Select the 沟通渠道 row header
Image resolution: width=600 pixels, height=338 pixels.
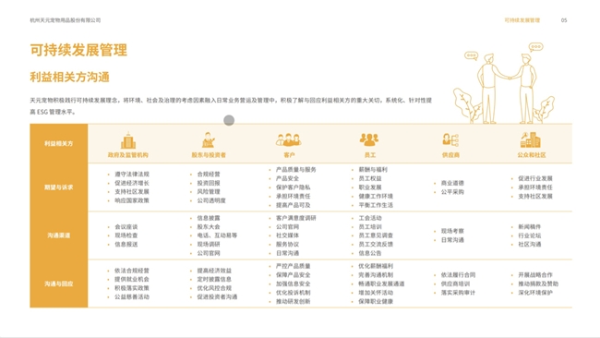click(58, 235)
